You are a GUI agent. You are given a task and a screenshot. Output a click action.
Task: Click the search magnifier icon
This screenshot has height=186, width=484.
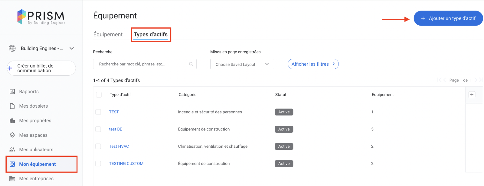pos(191,64)
